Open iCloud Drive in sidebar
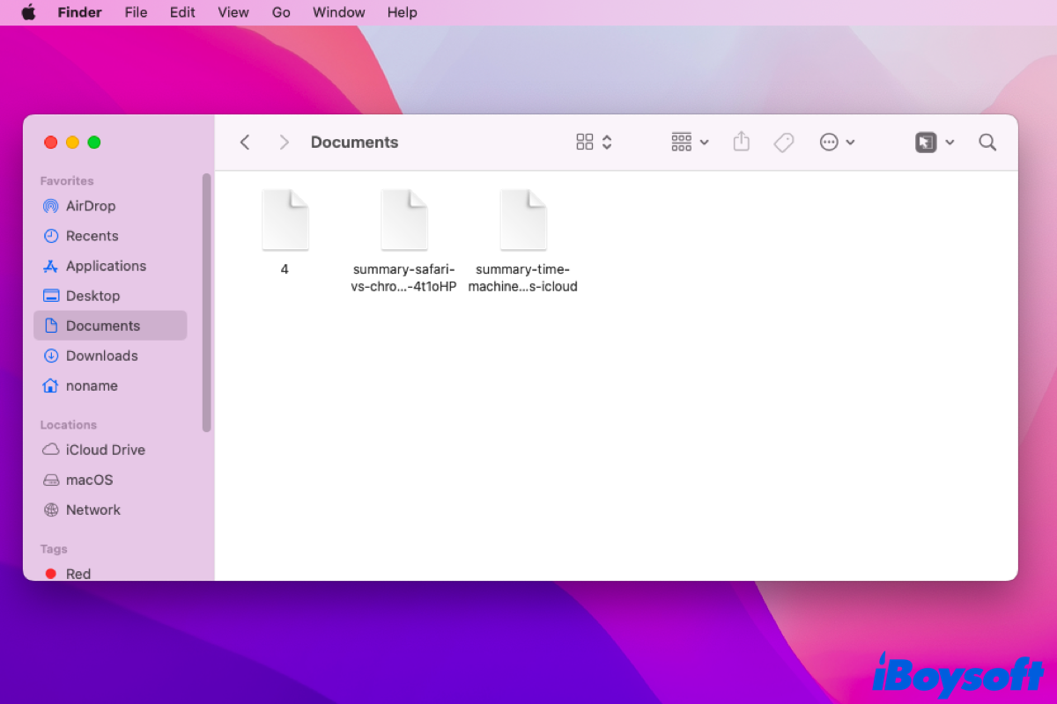Image resolution: width=1057 pixels, height=704 pixels. coord(105,450)
